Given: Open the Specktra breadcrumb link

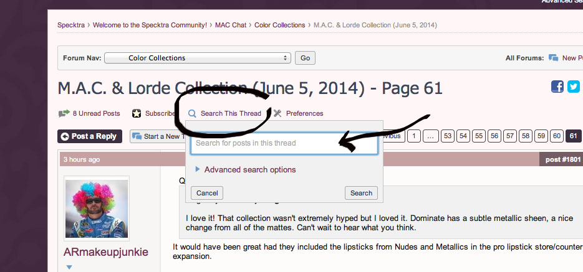Looking at the screenshot, I should tap(71, 26).
